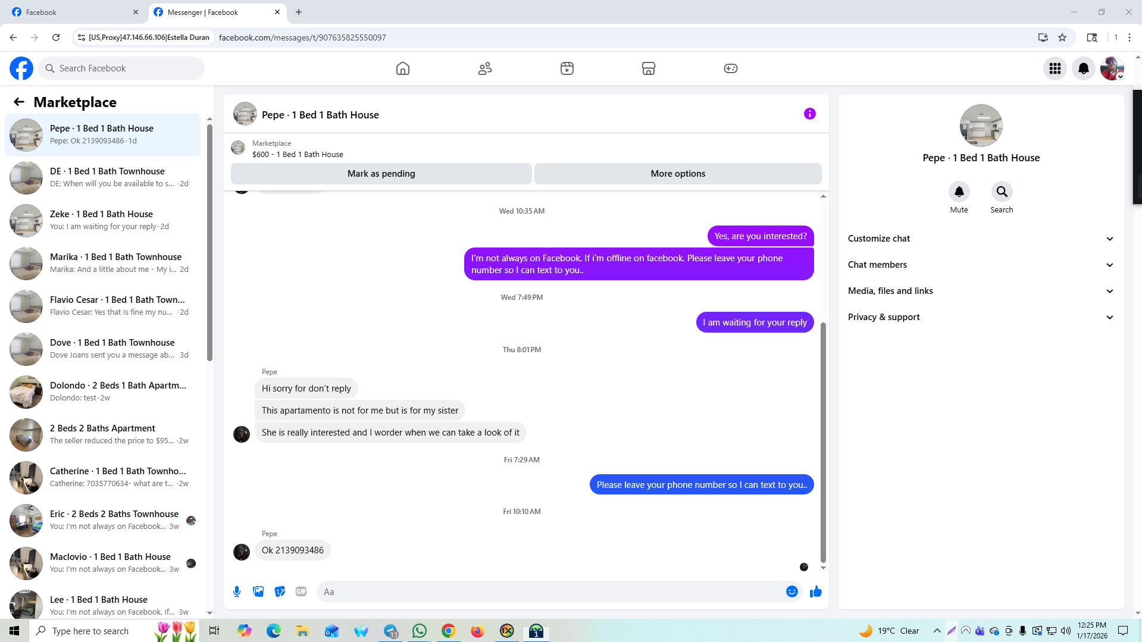Choose a GIF icon in composer
The height and width of the screenshot is (642, 1142).
click(301, 591)
